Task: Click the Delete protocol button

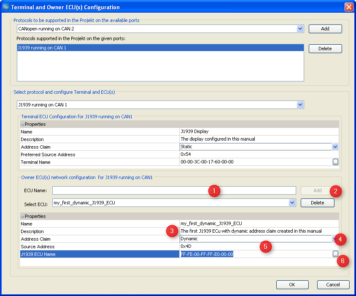Action: point(325,49)
